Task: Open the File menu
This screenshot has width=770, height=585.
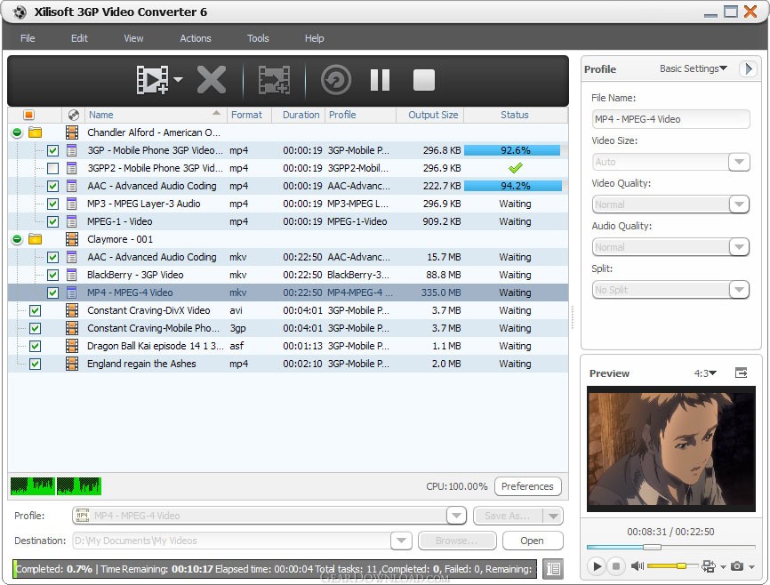Action: 28,38
